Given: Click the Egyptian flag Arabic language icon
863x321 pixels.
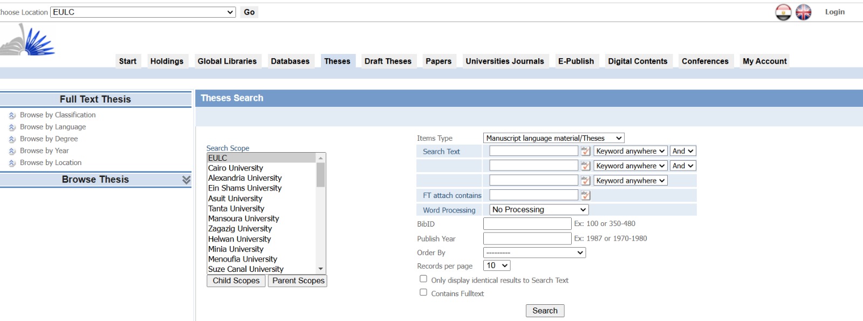Looking at the screenshot, I should [x=783, y=12].
